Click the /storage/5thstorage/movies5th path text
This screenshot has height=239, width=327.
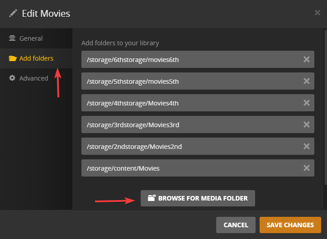coord(133,81)
